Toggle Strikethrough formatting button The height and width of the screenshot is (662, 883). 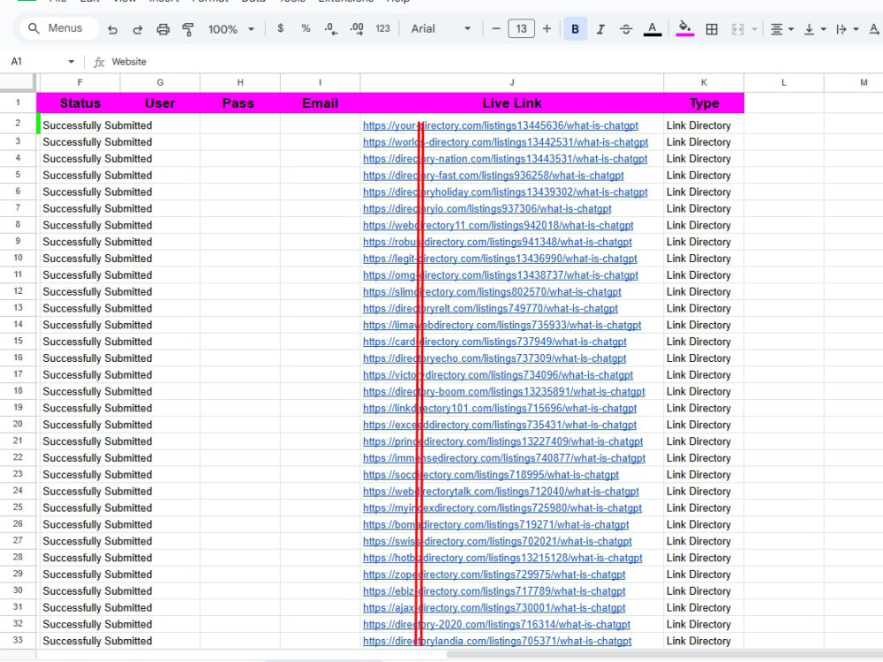626,29
